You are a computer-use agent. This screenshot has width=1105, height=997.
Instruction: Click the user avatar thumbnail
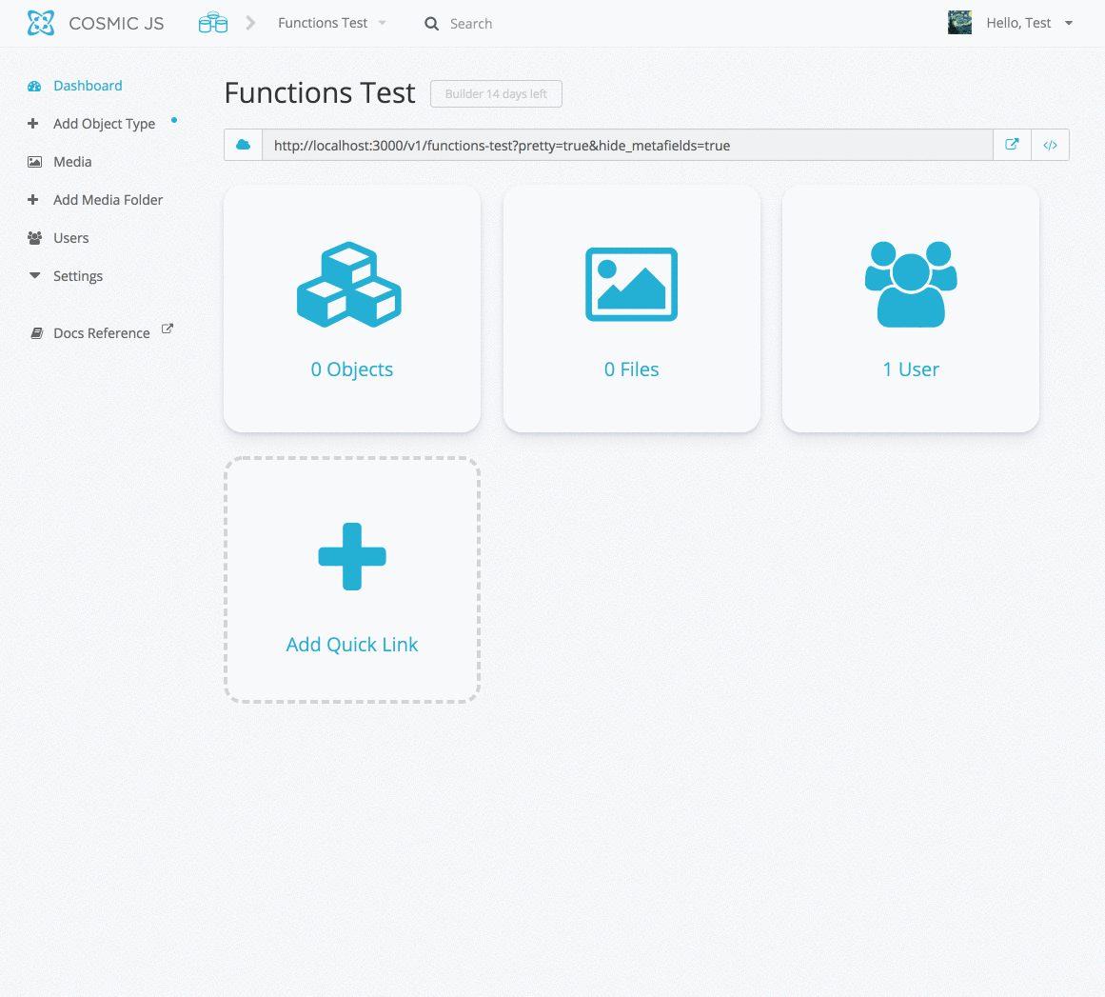click(959, 23)
